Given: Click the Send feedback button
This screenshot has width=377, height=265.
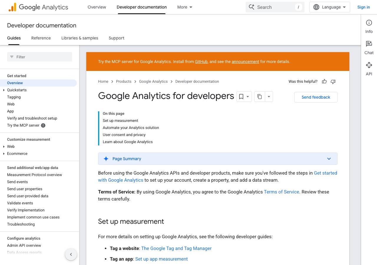Looking at the screenshot, I should [316, 97].
